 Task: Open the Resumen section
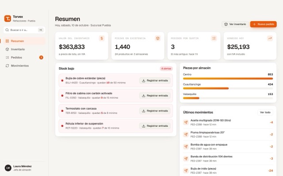24,41
